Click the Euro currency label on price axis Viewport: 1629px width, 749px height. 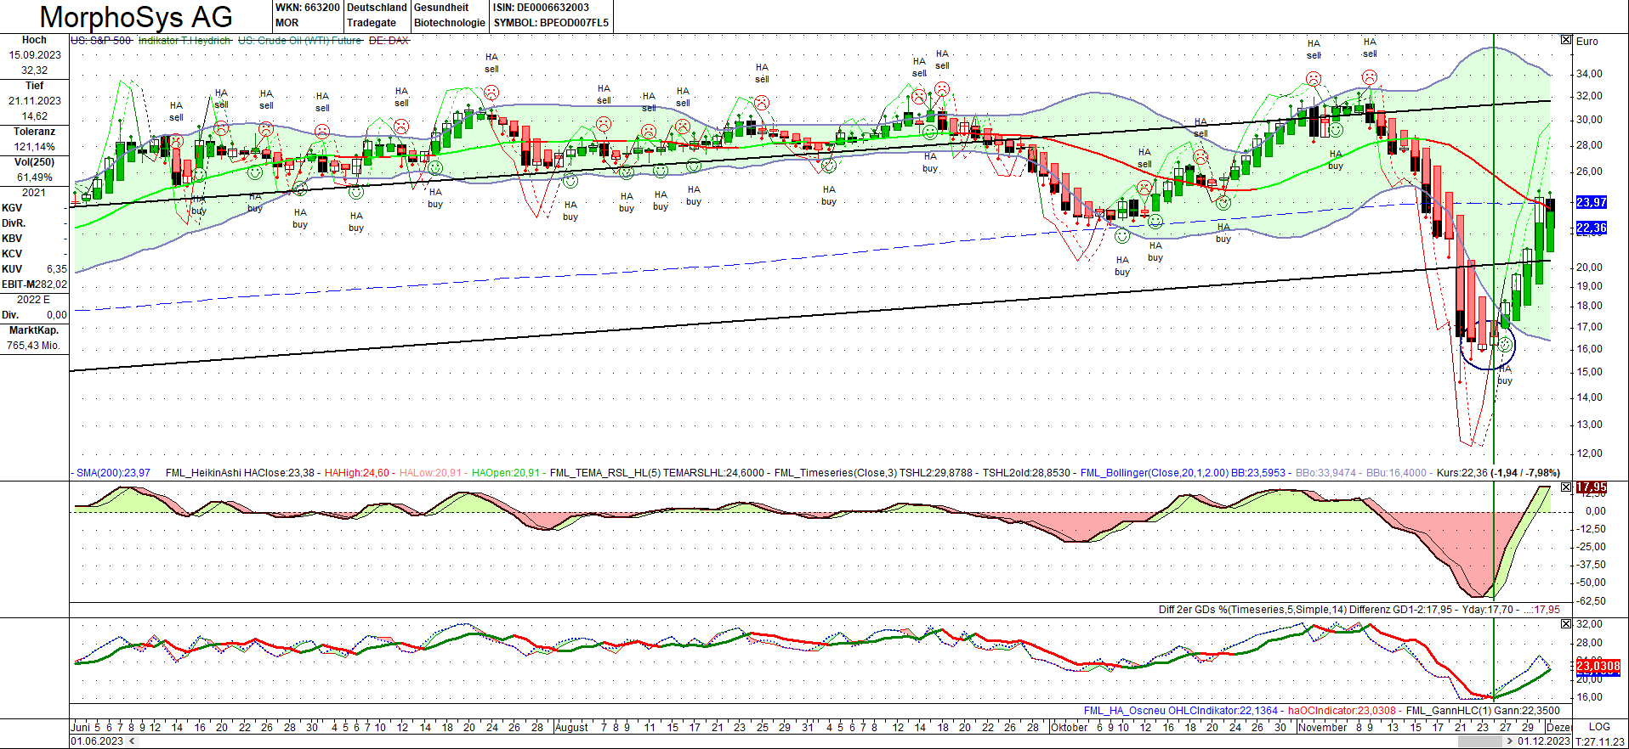pos(1586,41)
